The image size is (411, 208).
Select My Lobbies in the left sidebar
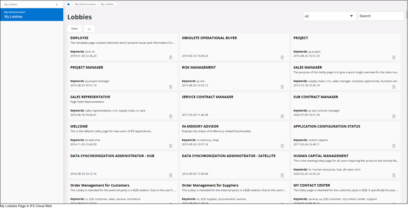[x=14, y=16]
